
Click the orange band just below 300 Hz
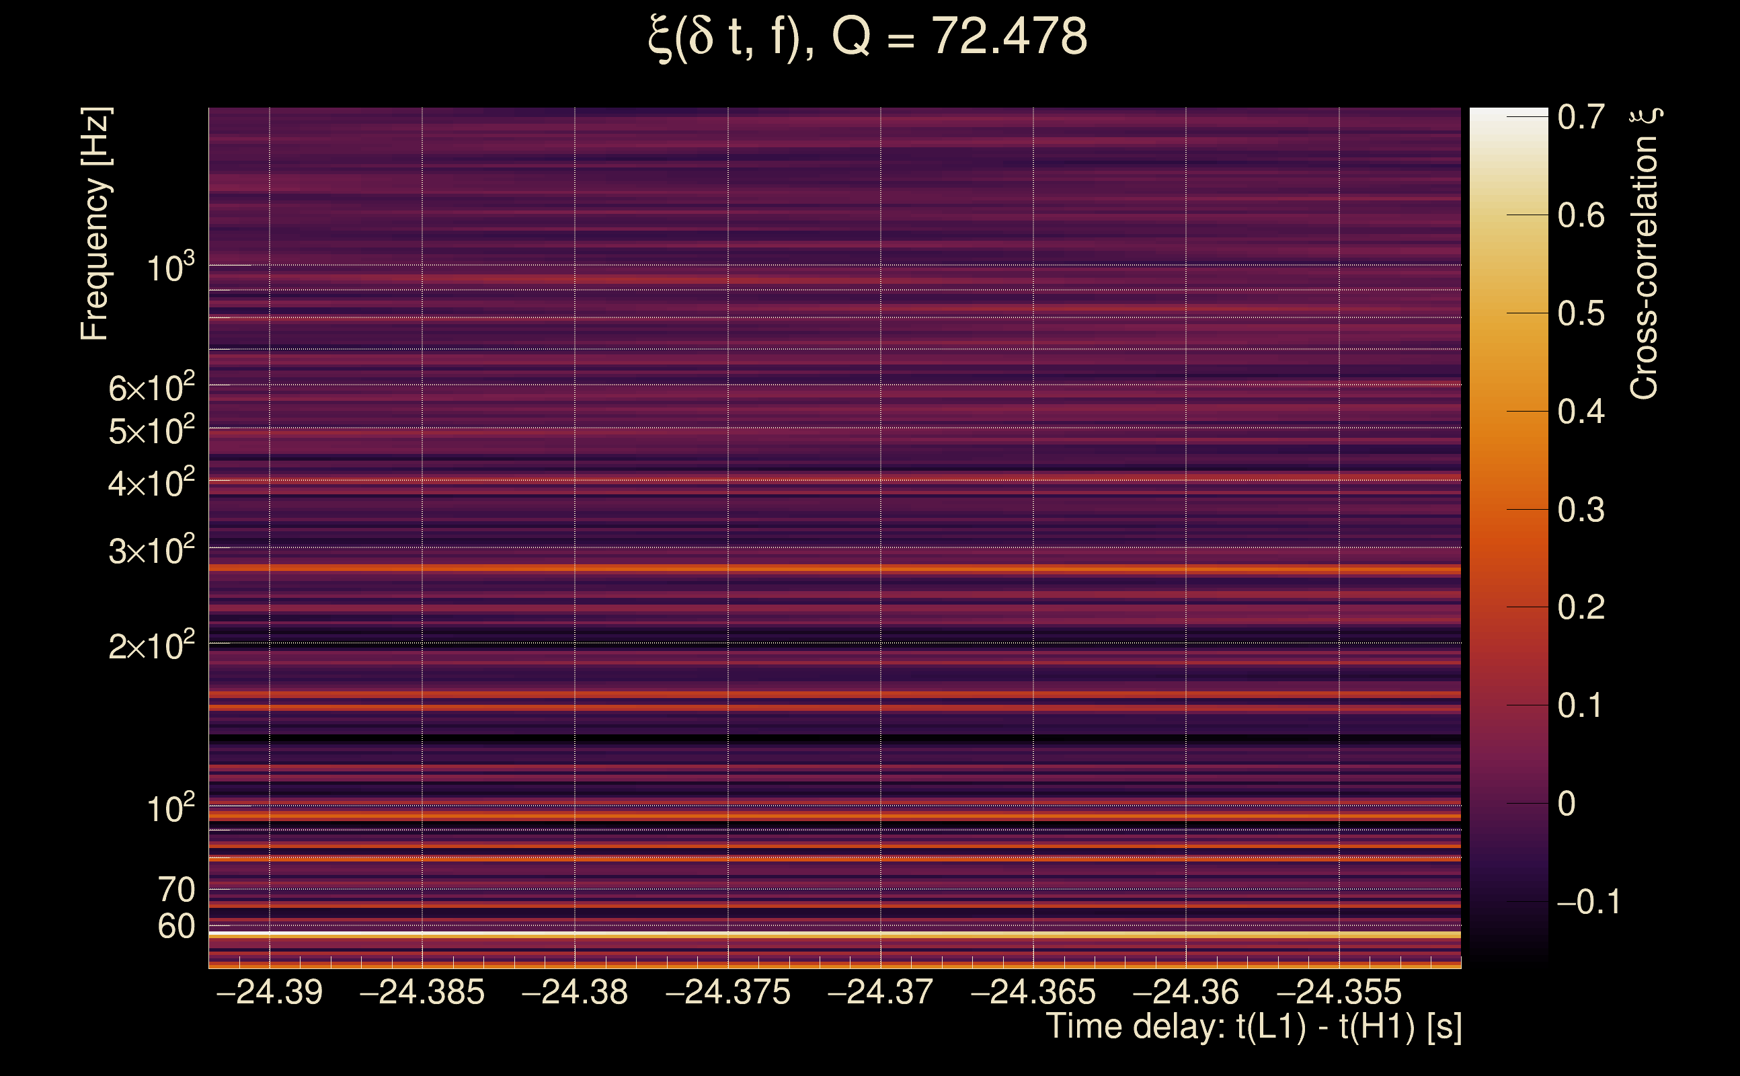[834, 569]
